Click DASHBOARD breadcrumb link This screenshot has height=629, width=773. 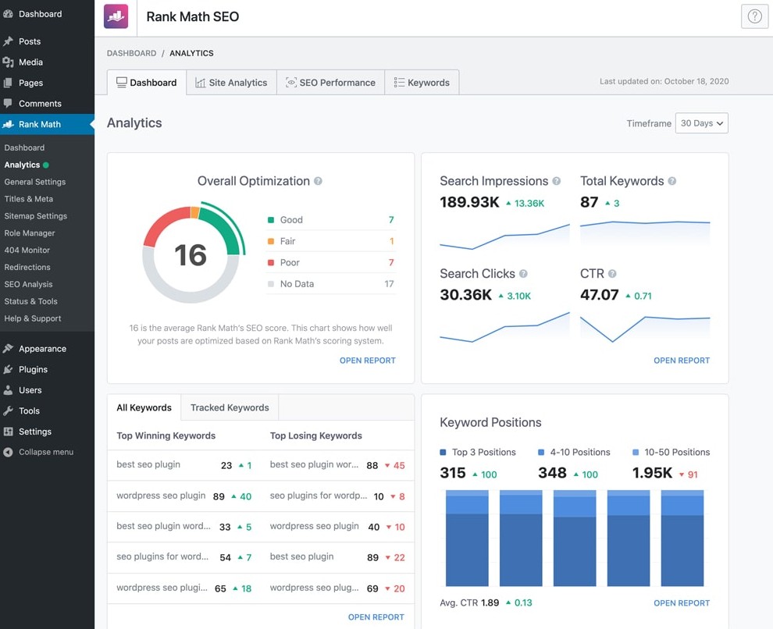[132, 53]
